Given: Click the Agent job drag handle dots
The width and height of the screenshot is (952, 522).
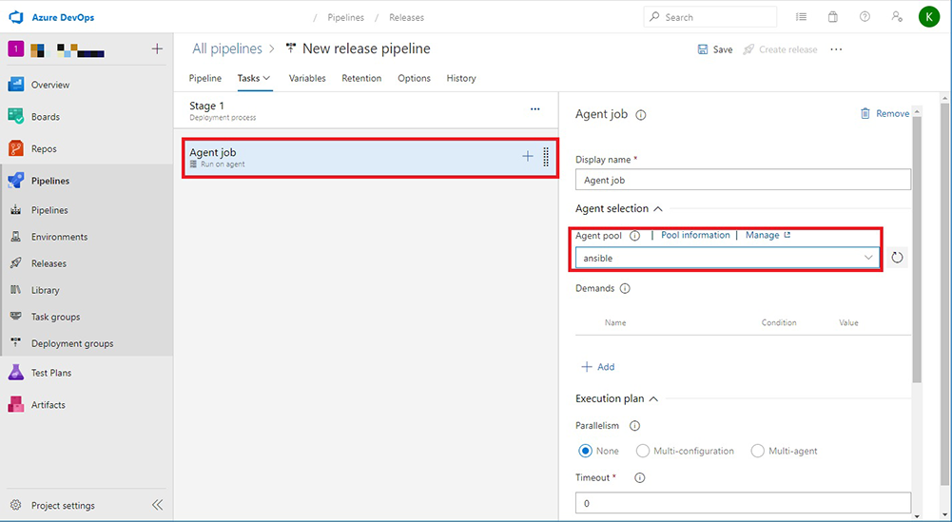Looking at the screenshot, I should [546, 157].
